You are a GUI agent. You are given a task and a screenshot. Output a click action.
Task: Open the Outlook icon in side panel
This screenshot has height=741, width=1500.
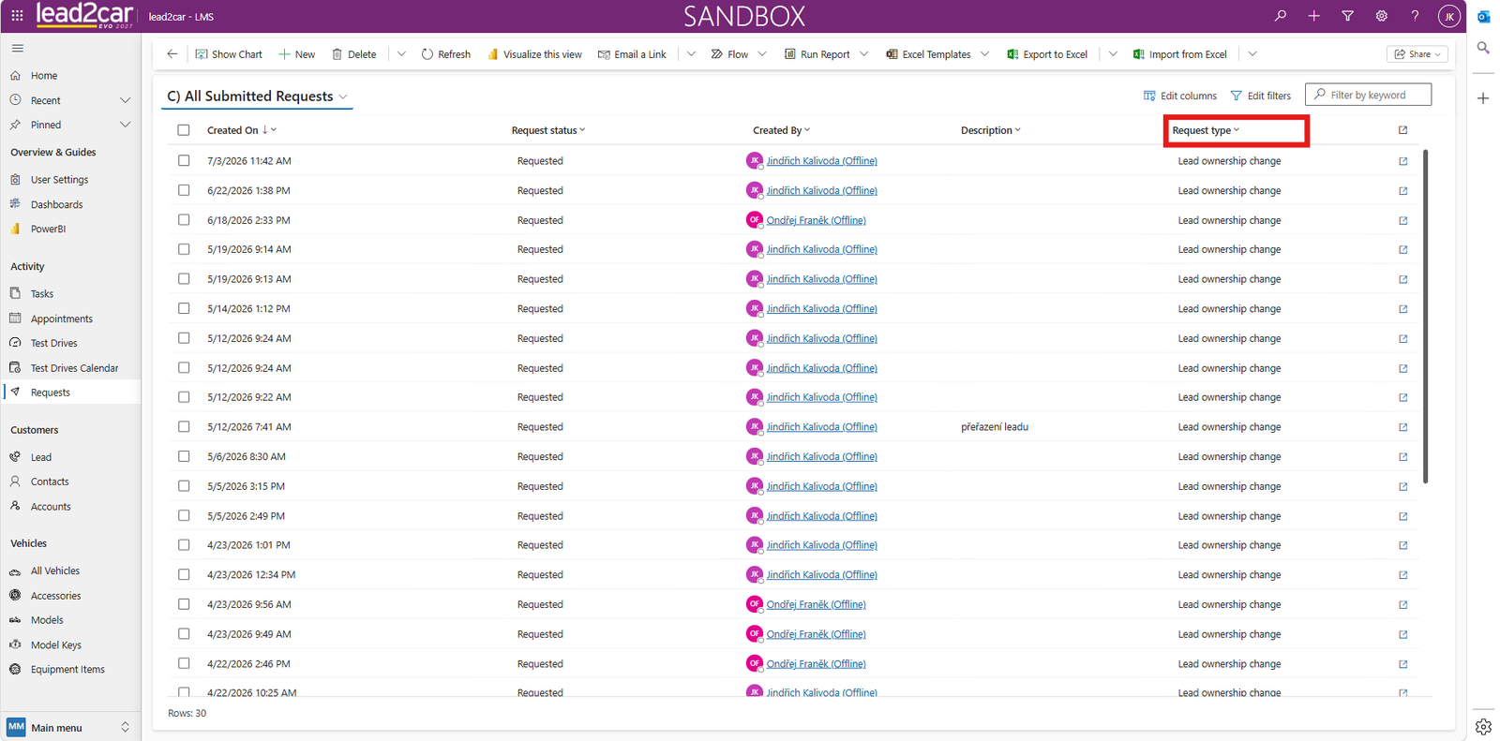point(1483,17)
